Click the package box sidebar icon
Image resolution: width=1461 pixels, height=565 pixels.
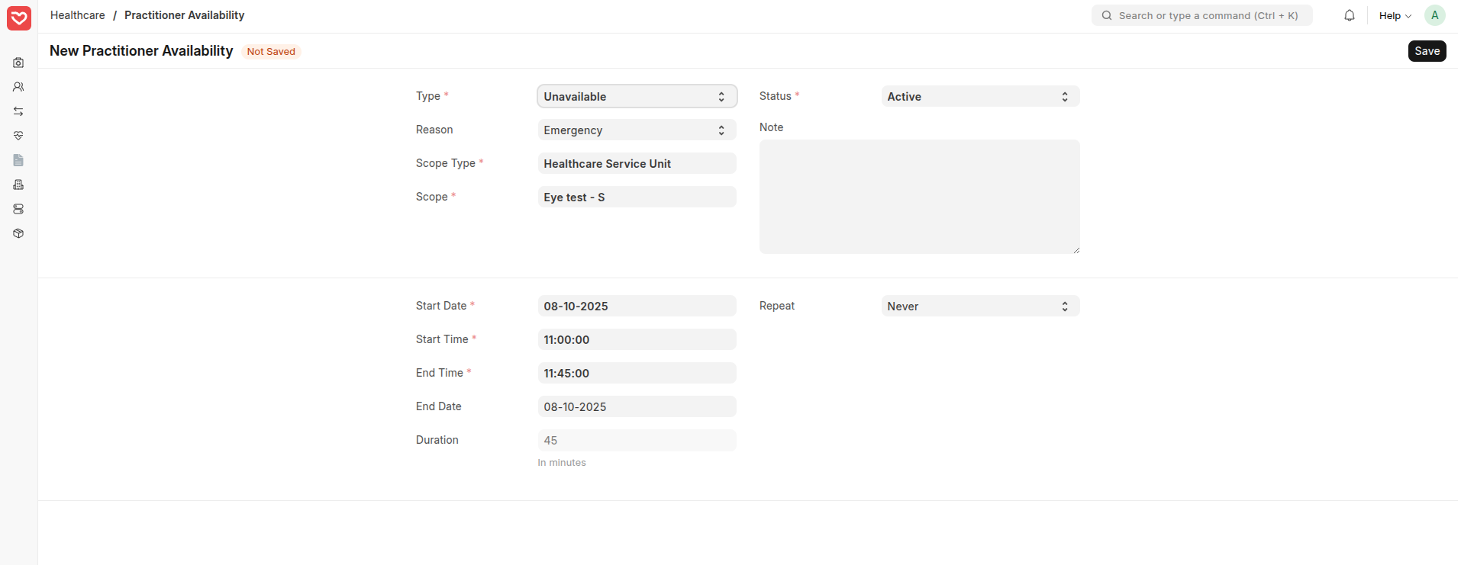(18, 233)
